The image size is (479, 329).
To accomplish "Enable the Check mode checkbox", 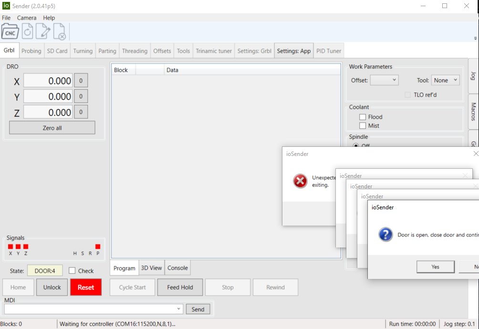I will [x=72, y=271].
